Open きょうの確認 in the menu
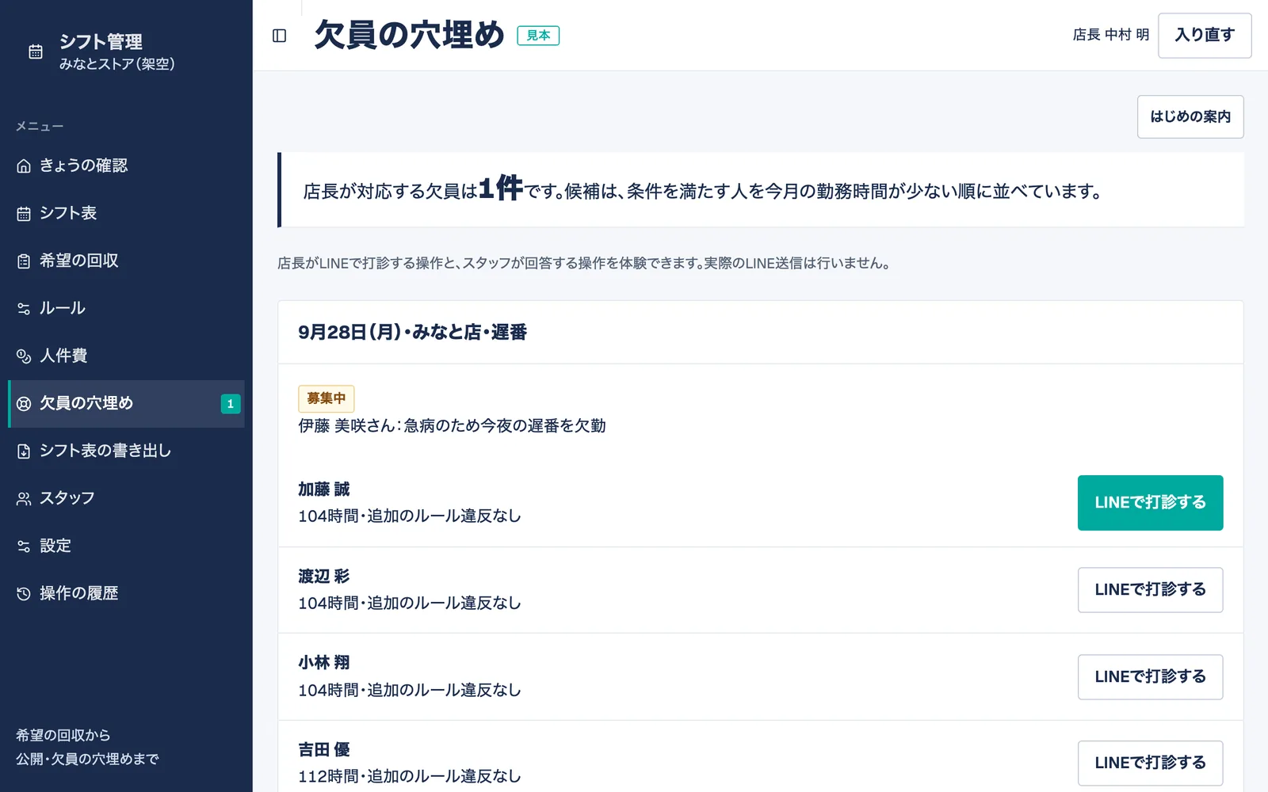 [x=126, y=166]
